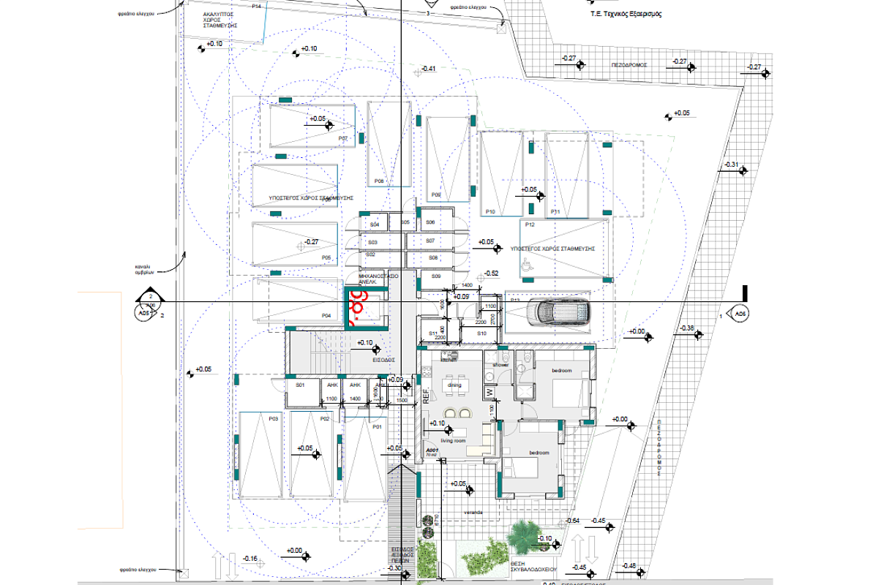Image resolution: width=878 pixels, height=585 pixels.
Task: Click the 'A001' apartment tag
Action: [x=431, y=450]
